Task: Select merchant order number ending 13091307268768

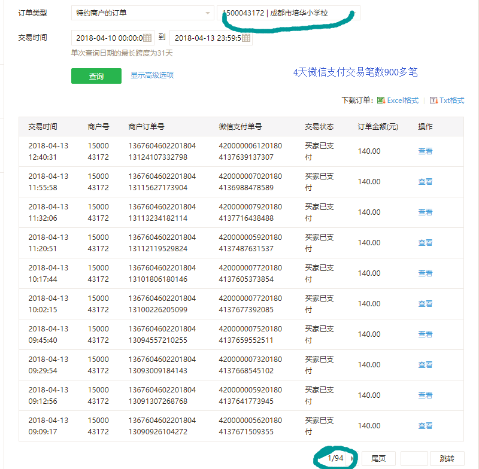Action: pyautogui.click(x=162, y=395)
